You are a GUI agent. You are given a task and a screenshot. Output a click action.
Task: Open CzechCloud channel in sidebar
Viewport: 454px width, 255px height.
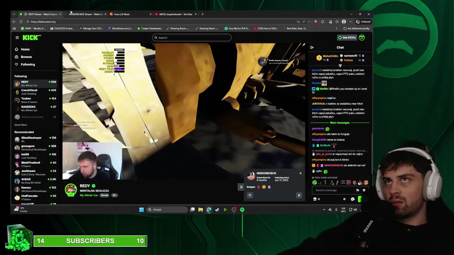35,92
